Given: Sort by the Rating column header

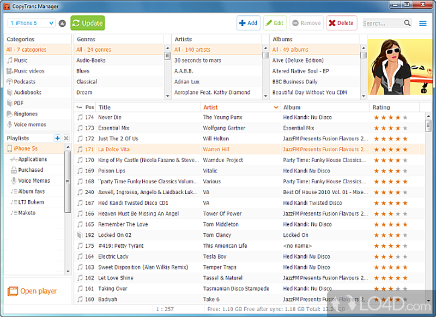Looking at the screenshot, I should [x=394, y=107].
